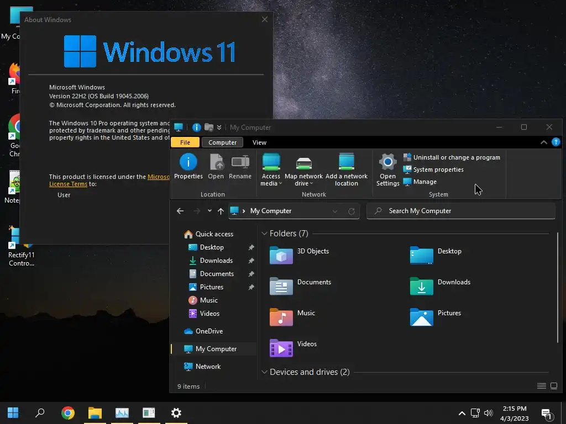The width and height of the screenshot is (566, 424).
Task: Click the explorer vertical scrollbar
Action: (x=558, y=288)
